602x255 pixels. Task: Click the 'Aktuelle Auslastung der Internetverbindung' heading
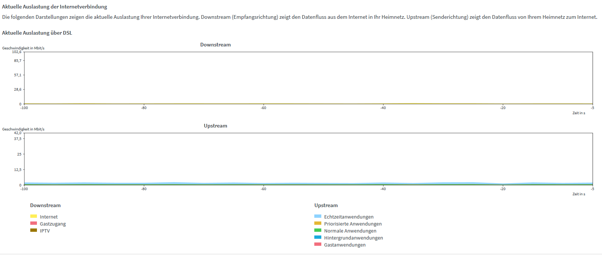pyautogui.click(x=55, y=7)
